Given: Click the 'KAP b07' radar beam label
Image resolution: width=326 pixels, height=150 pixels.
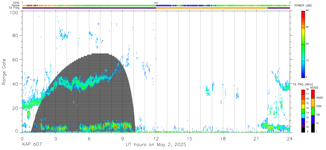Looking at the screenshot, I should pos(32,145).
